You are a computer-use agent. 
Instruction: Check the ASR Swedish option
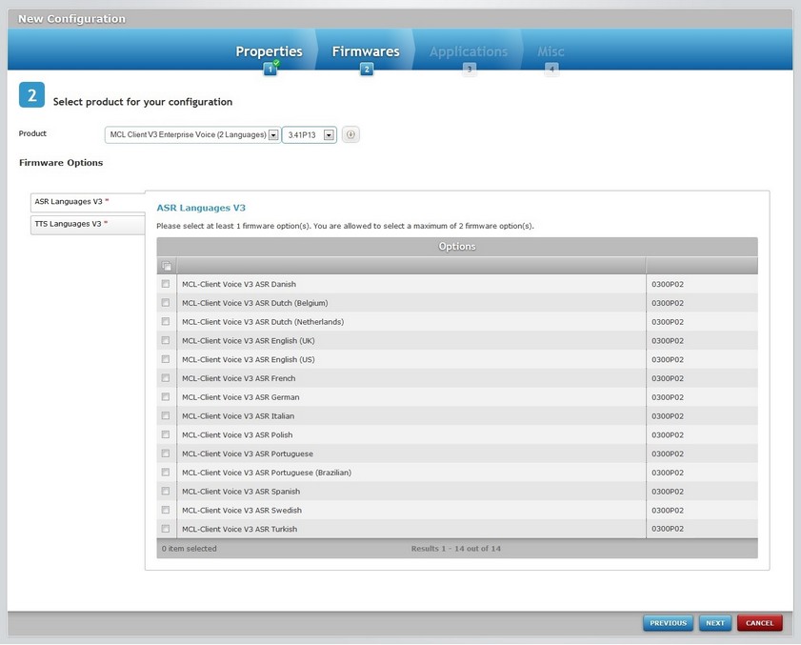coord(166,510)
